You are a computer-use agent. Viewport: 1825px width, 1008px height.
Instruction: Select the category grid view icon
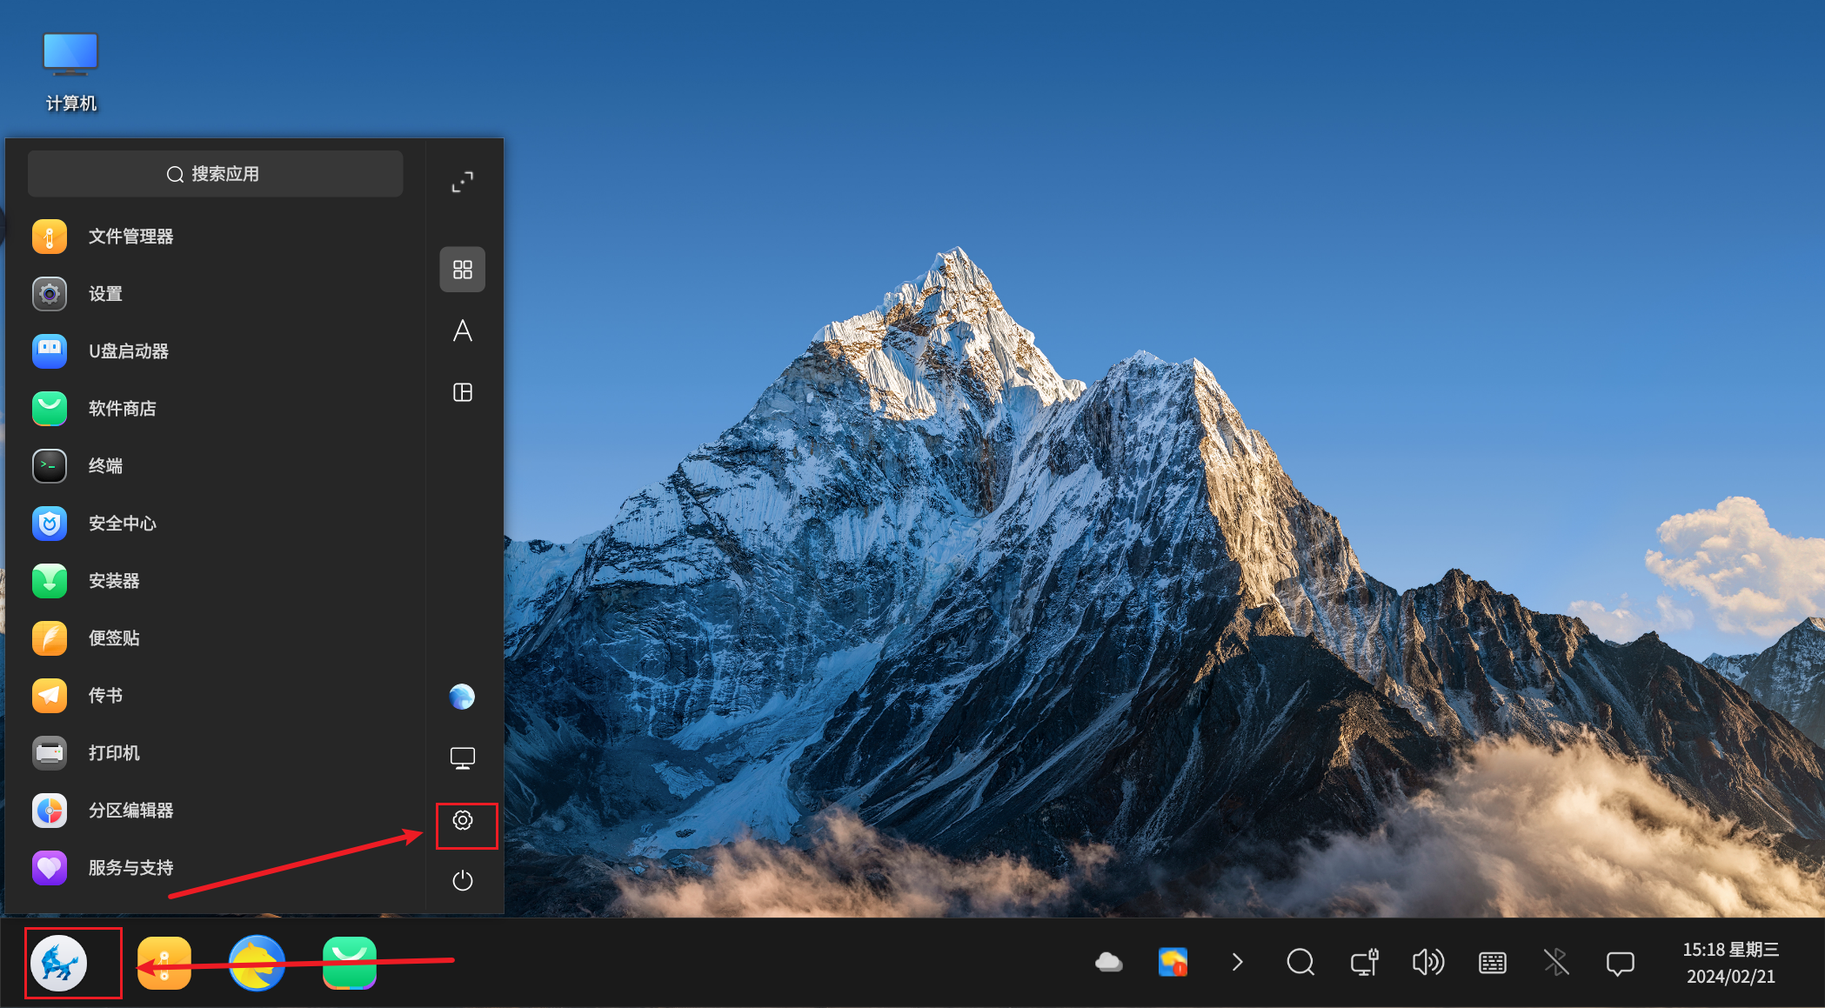pyautogui.click(x=463, y=270)
